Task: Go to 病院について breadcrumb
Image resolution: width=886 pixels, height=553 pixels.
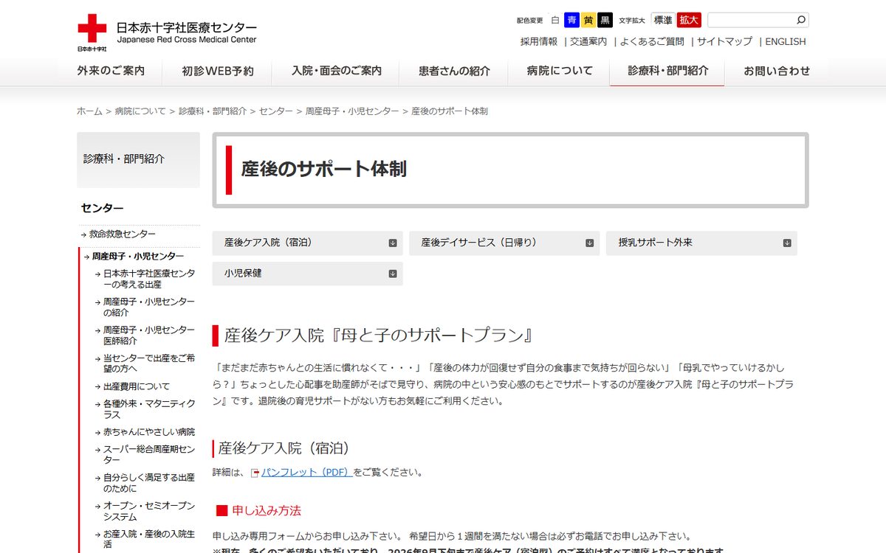Action: (140, 111)
